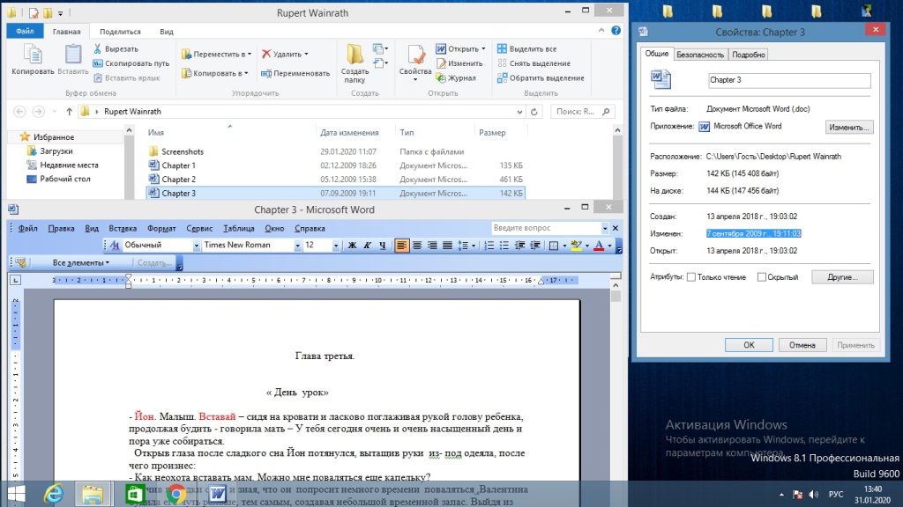This screenshot has height=507, width=903.
Task: Apply bulleted list in Word toolbar
Action: pos(504,246)
